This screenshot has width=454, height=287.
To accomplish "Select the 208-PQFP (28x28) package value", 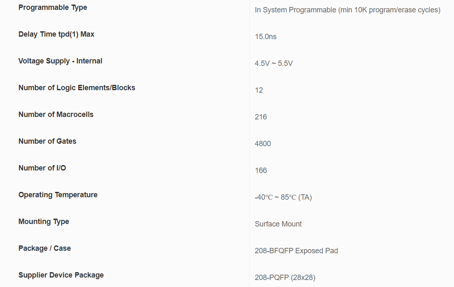I will coord(285,278).
